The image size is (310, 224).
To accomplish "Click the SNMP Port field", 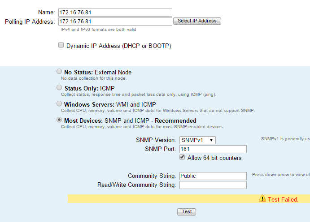I will click(213, 149).
